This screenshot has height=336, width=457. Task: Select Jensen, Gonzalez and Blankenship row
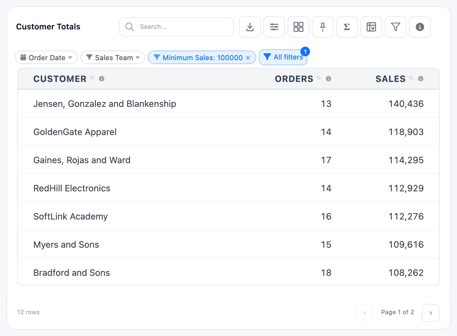229,104
